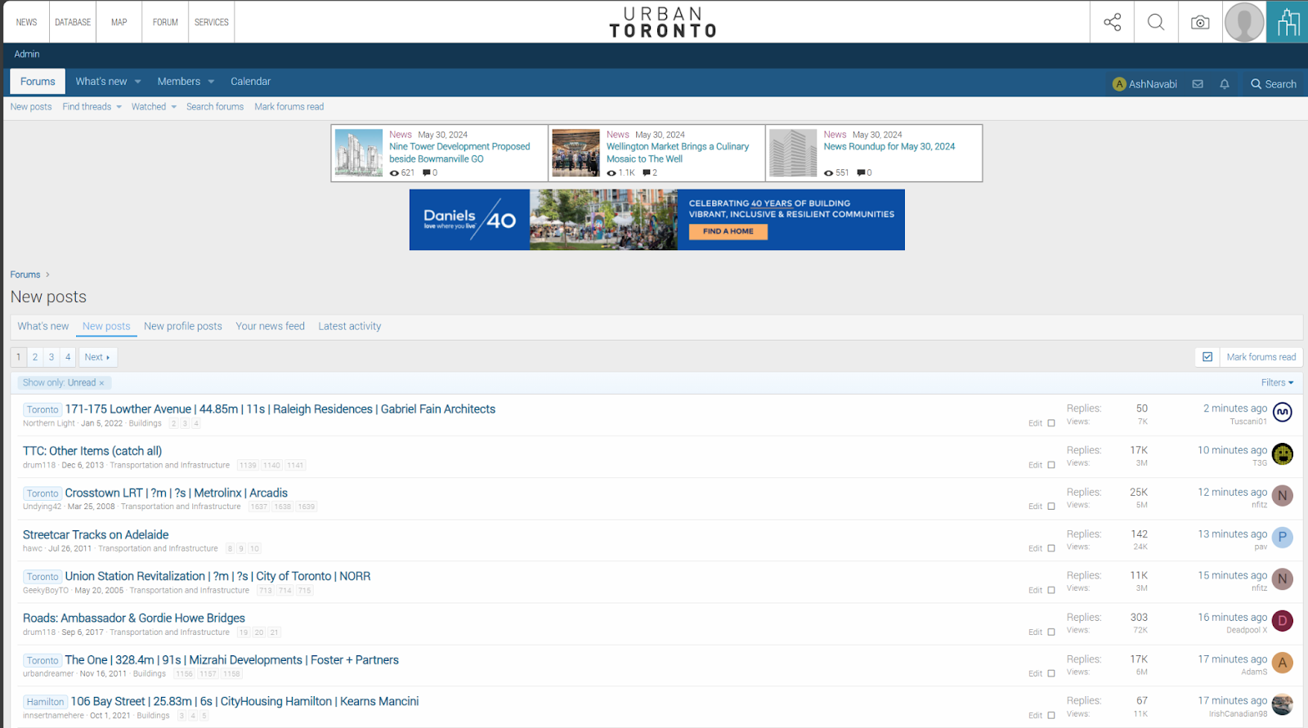This screenshot has width=1308, height=728.
Task: Click Edit on Streetcar Tracks on Adelaide row
Action: click(1035, 548)
